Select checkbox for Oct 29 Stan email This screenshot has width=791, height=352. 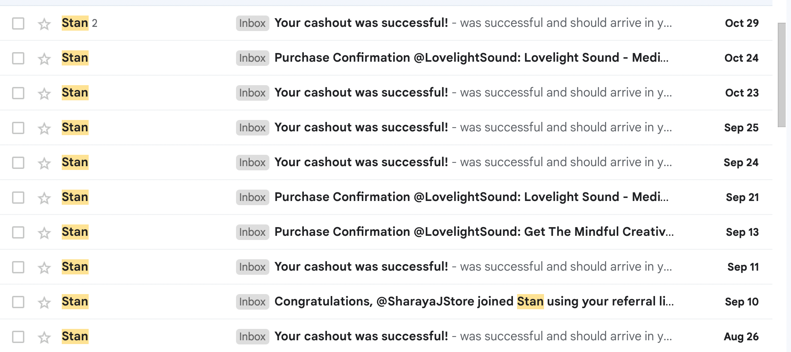point(18,23)
